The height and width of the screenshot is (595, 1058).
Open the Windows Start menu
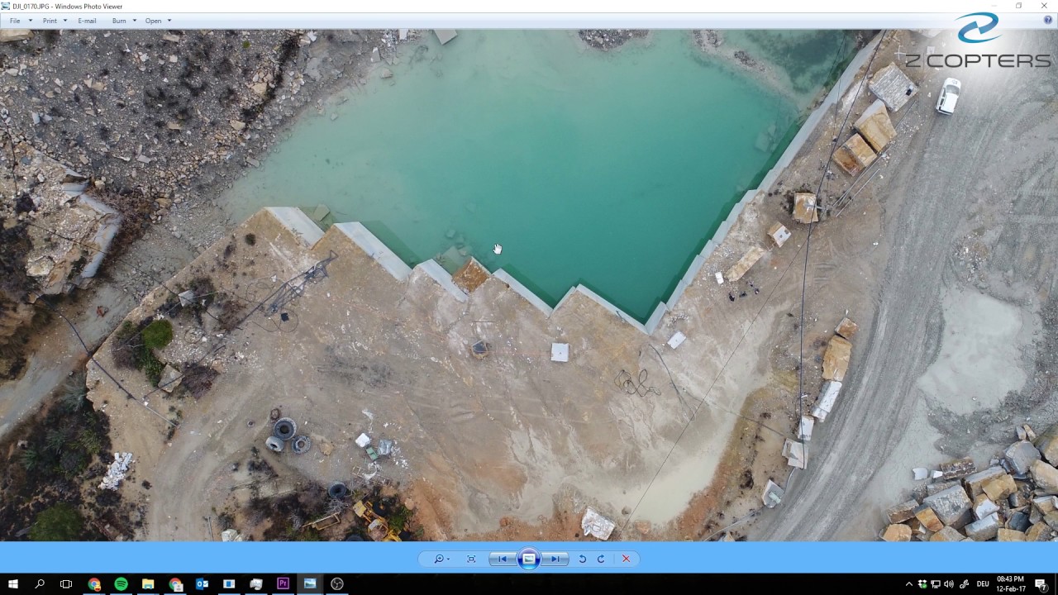[13, 583]
